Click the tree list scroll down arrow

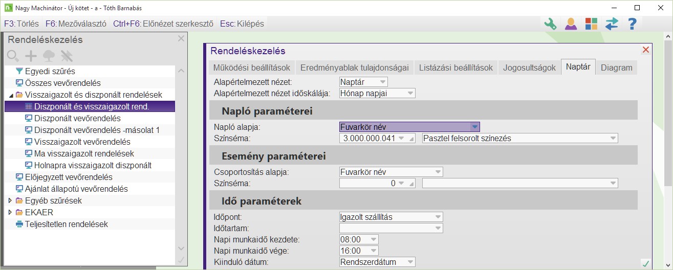pos(181,248)
